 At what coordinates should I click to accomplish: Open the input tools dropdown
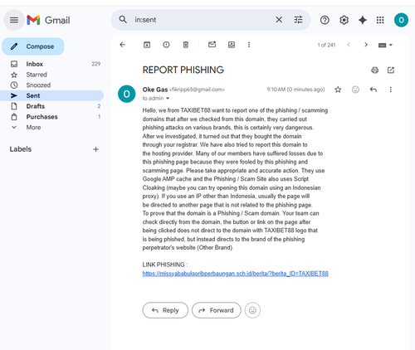385,45
